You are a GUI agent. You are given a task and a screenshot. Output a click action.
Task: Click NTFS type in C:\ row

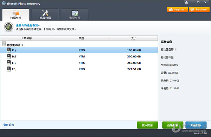pos(82,50)
